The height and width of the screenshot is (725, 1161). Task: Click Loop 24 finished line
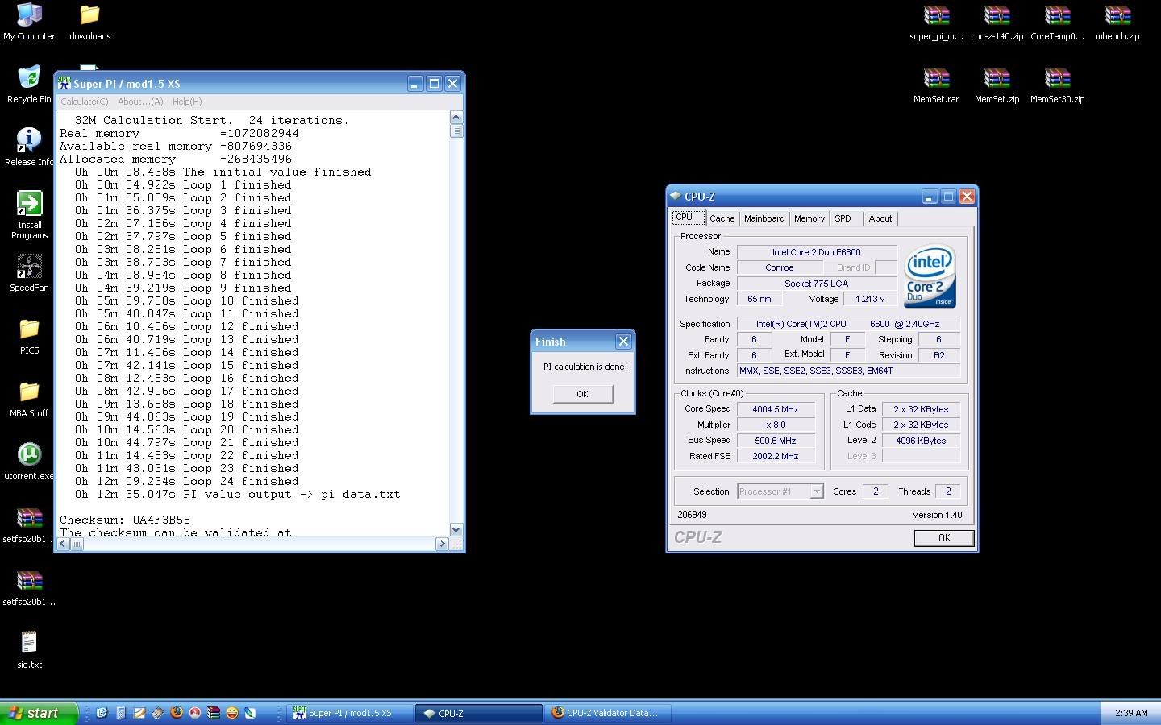187,481
